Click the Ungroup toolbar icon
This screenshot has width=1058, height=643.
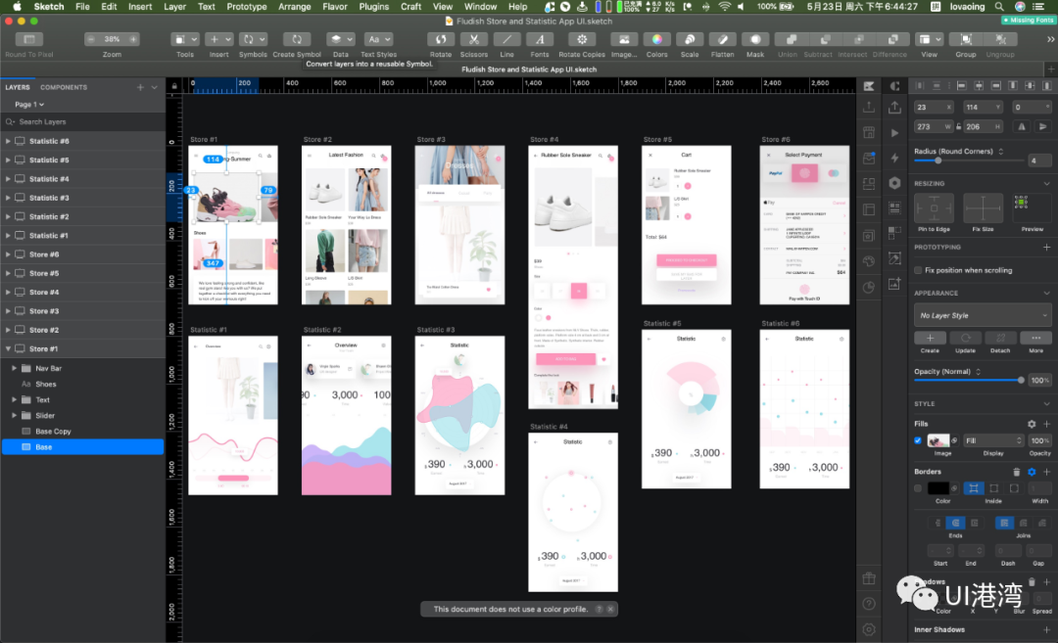coord(1000,39)
